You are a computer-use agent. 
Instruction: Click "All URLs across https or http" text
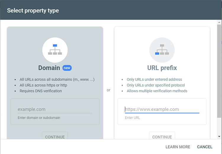pyautogui.click(x=43, y=85)
